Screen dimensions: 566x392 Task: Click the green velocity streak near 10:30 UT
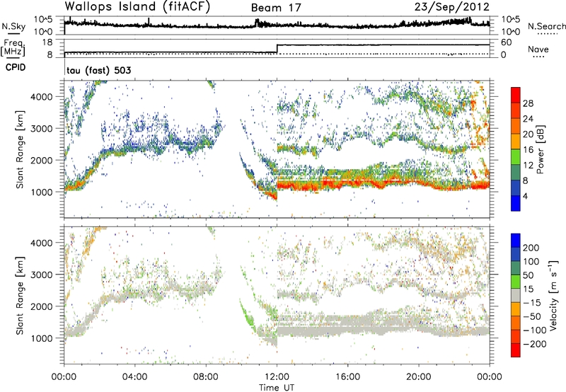247,316
